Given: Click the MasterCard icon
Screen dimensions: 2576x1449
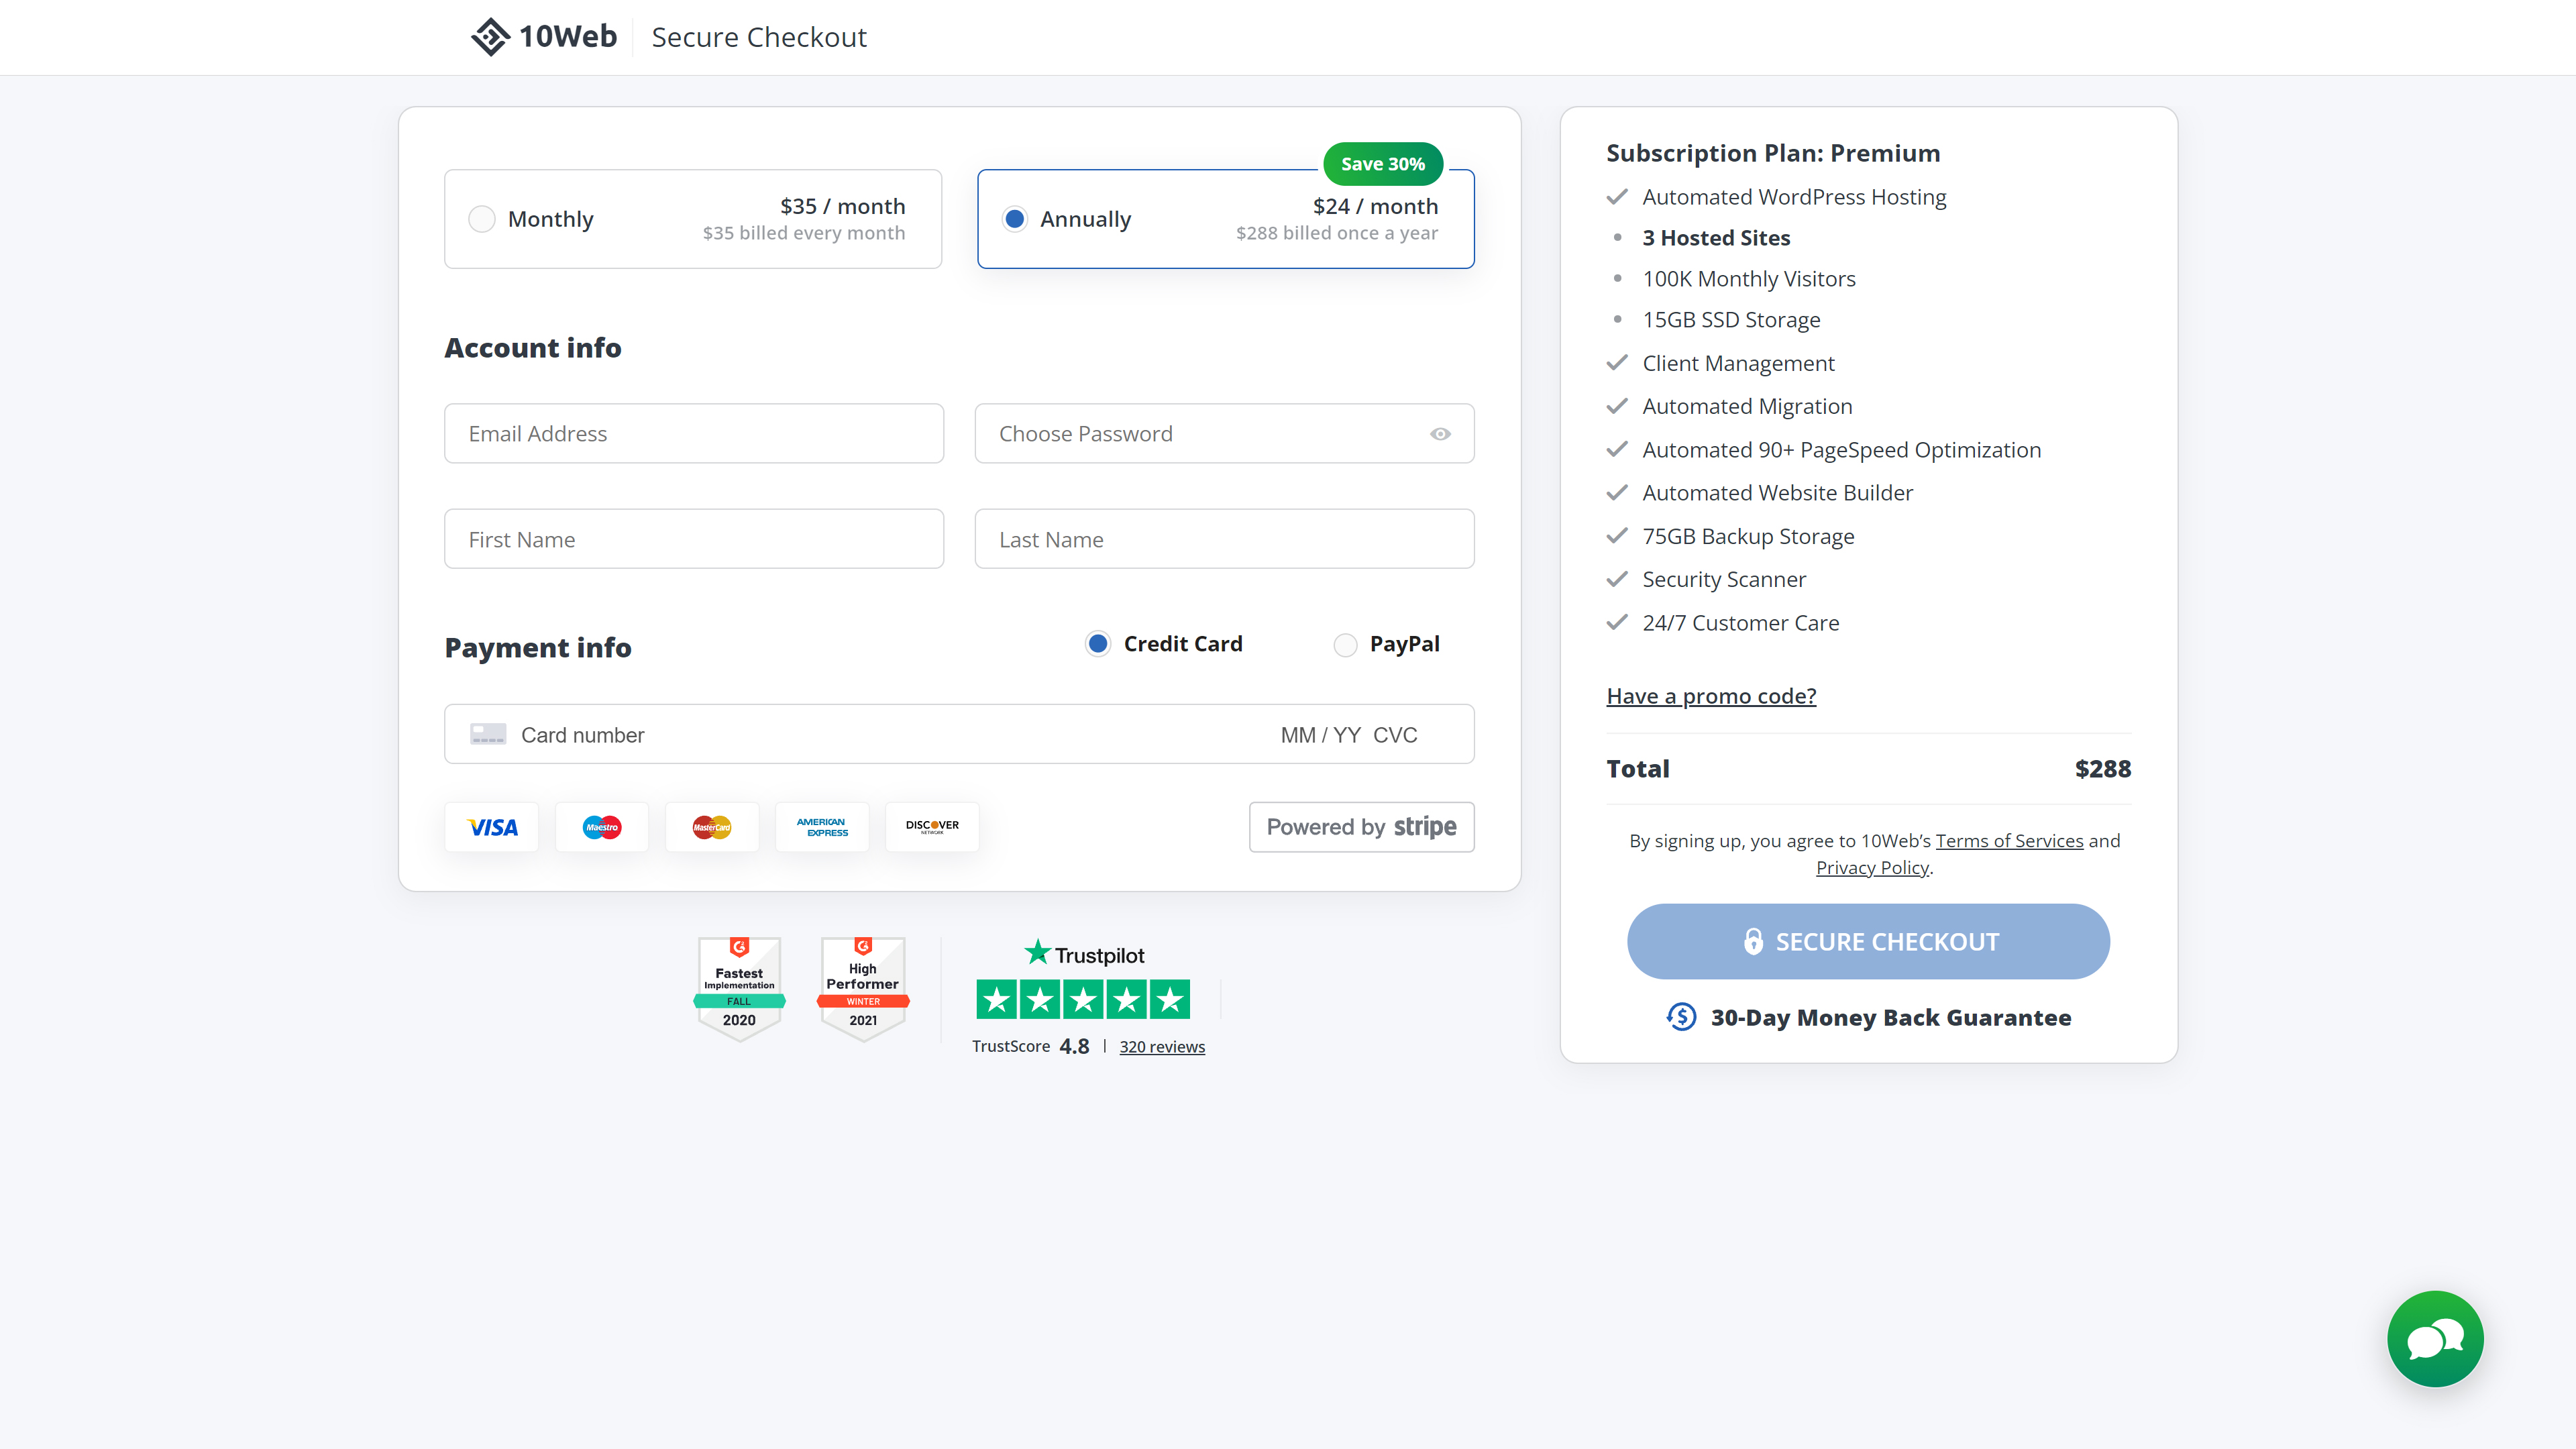Looking at the screenshot, I should [x=712, y=827].
